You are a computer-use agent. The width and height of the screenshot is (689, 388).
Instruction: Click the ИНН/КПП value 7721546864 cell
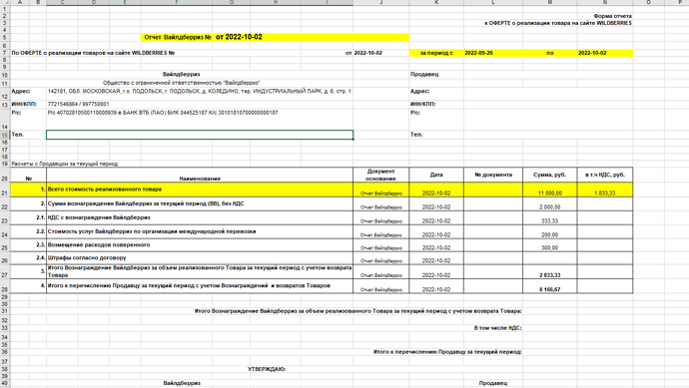(200, 105)
